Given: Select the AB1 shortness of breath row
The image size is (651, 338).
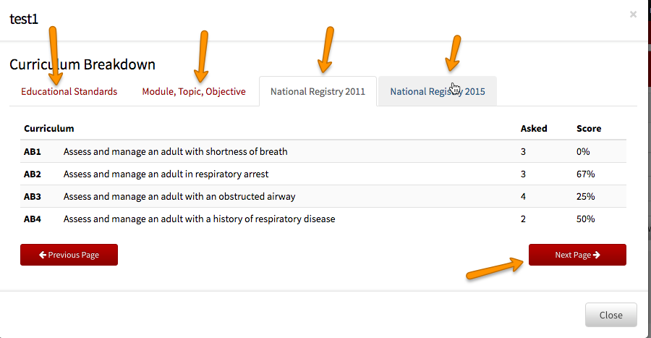Looking at the screenshot, I should pos(323,151).
